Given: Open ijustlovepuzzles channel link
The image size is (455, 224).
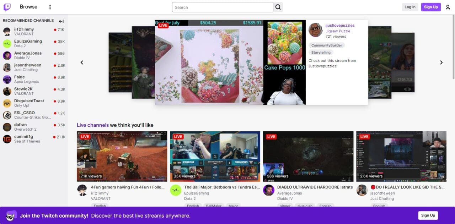Looking at the screenshot, I should (340, 26).
